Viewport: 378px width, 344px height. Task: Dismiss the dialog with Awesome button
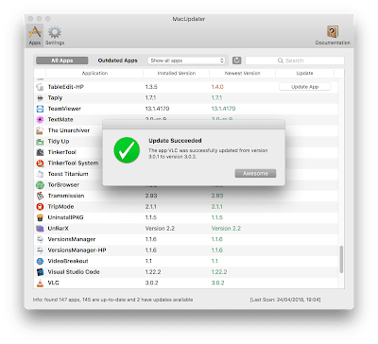[x=255, y=173]
